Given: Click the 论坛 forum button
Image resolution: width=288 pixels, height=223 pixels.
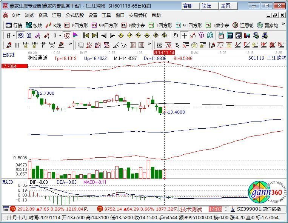Looking at the screenshot, I should click(209, 6).
